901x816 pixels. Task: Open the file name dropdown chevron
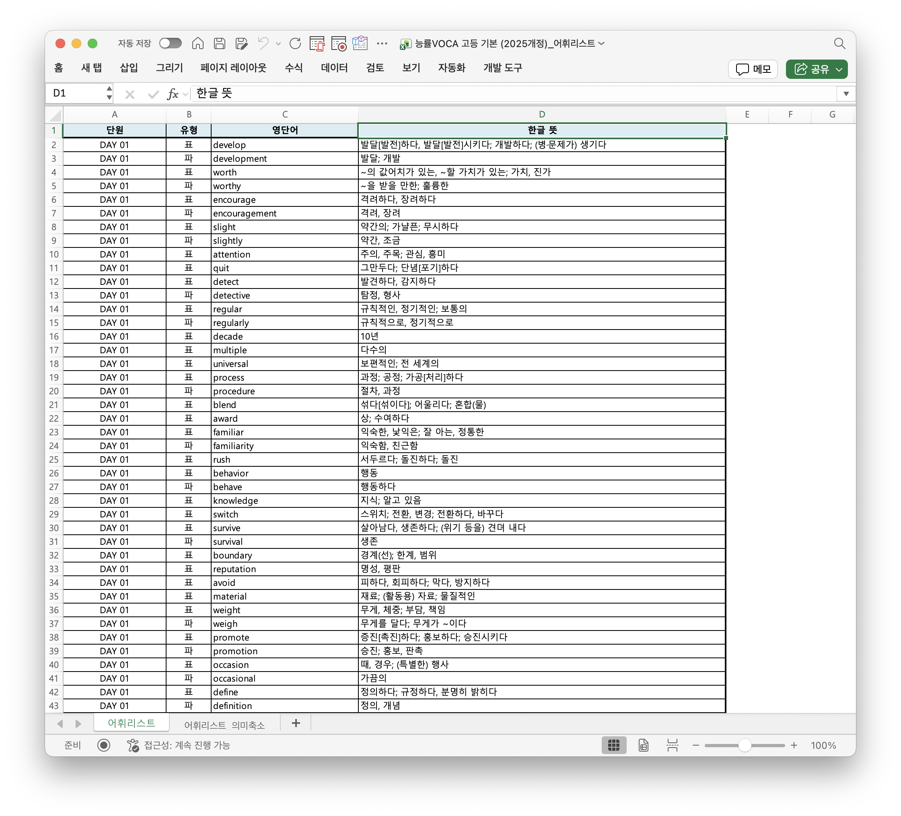(x=602, y=43)
